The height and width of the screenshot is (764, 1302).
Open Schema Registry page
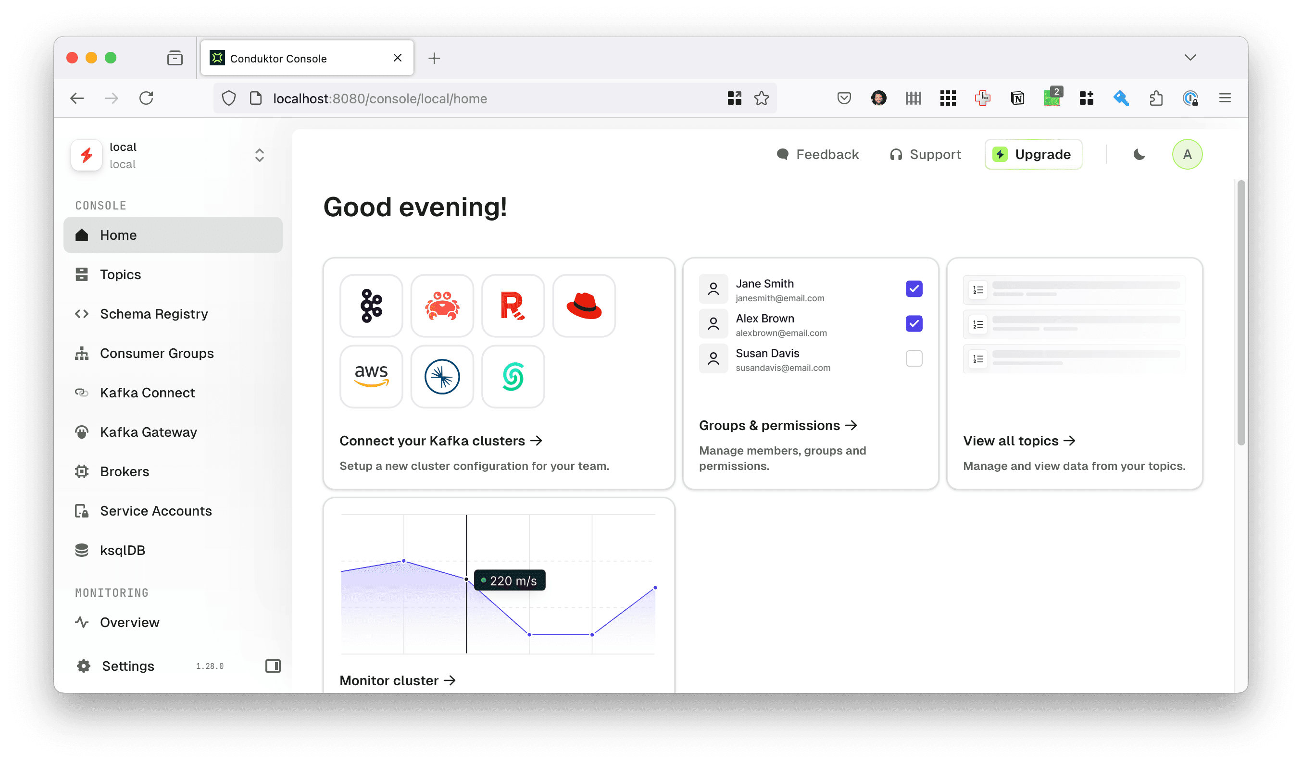pos(173,314)
